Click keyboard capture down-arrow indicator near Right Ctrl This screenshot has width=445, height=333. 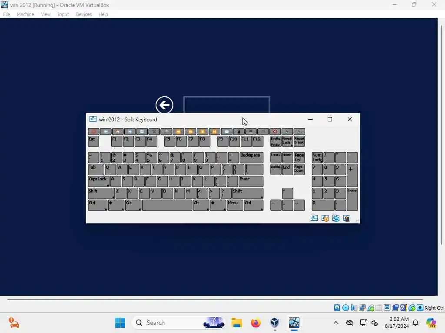tap(420, 308)
